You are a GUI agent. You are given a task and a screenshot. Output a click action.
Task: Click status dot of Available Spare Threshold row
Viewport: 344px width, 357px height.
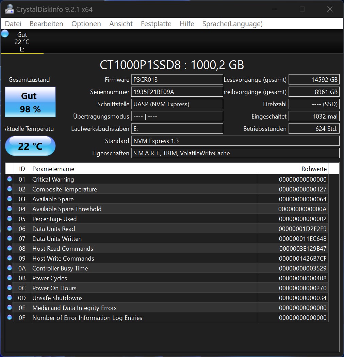point(10,208)
